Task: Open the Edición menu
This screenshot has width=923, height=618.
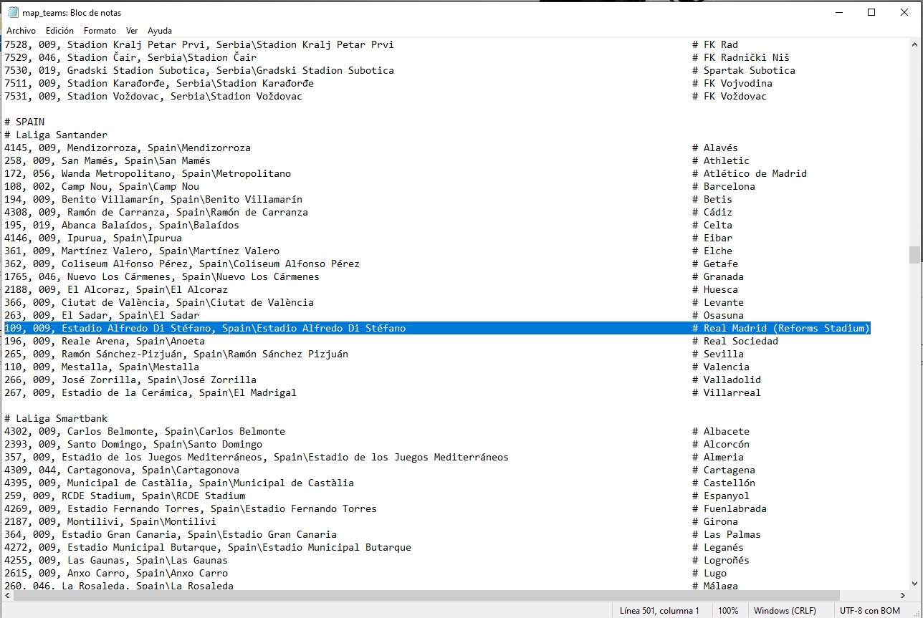Action: (x=59, y=31)
